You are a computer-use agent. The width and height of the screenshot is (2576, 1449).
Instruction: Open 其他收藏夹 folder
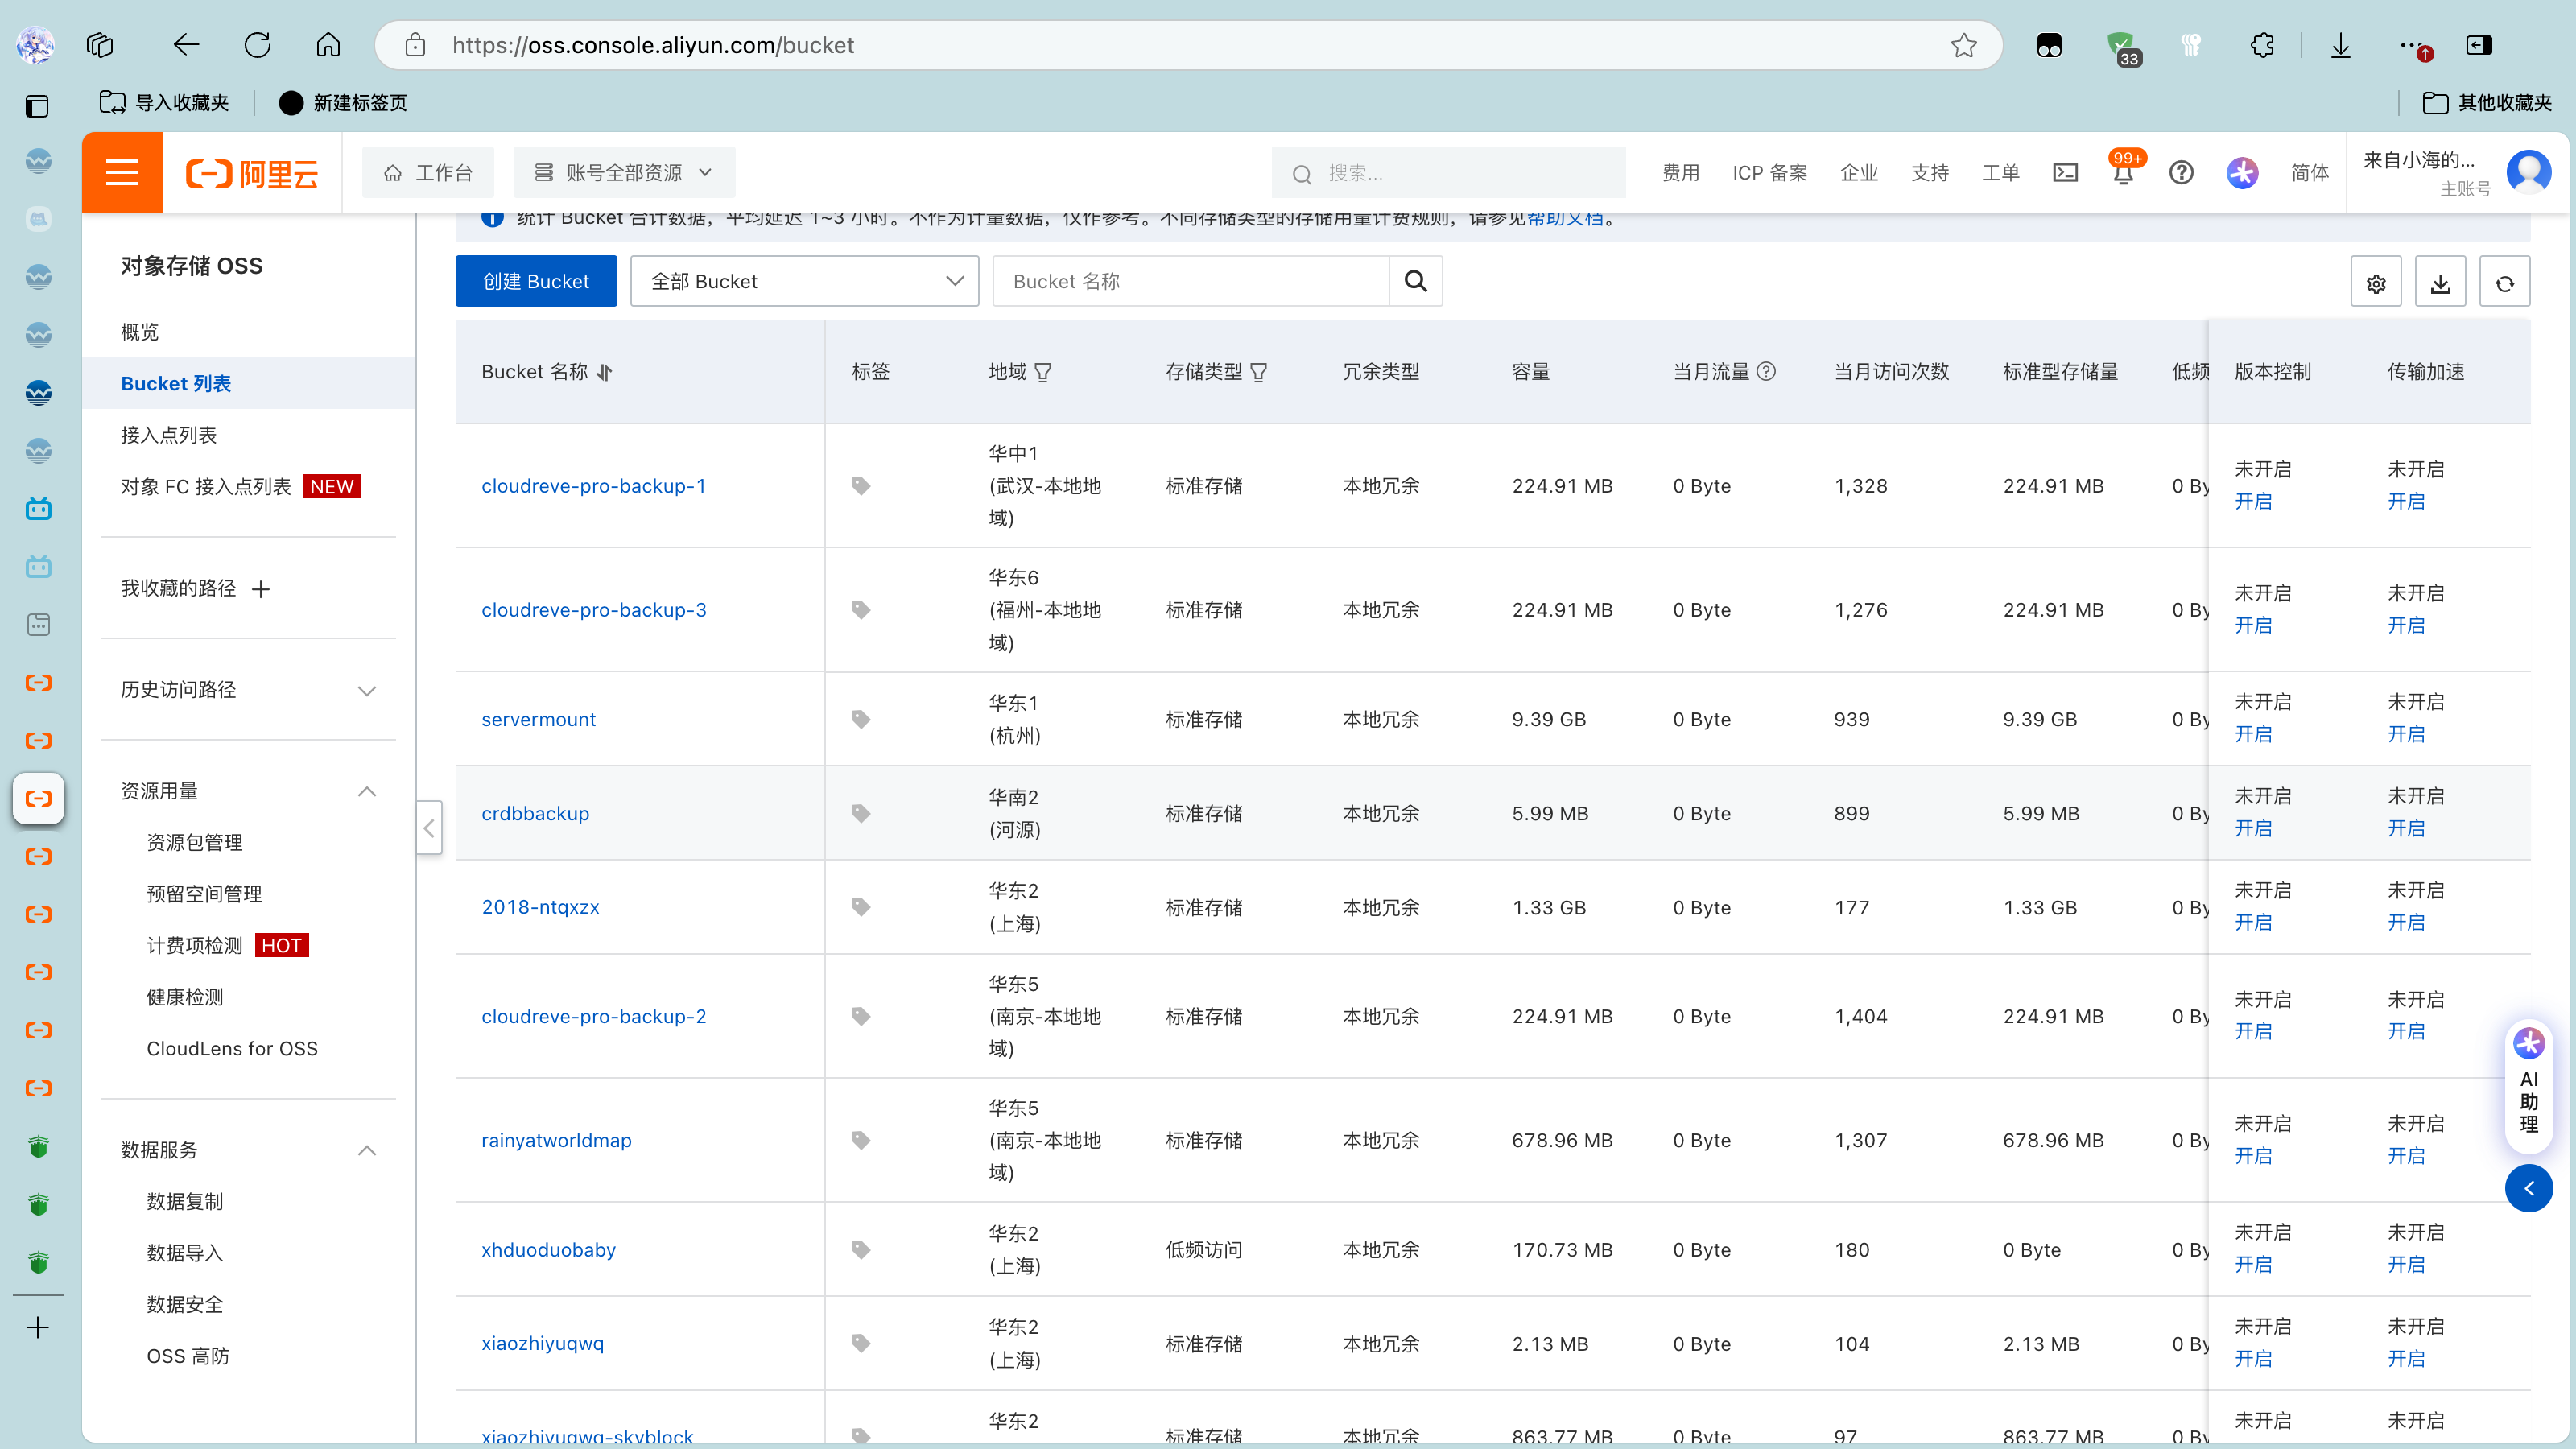tap(2487, 102)
